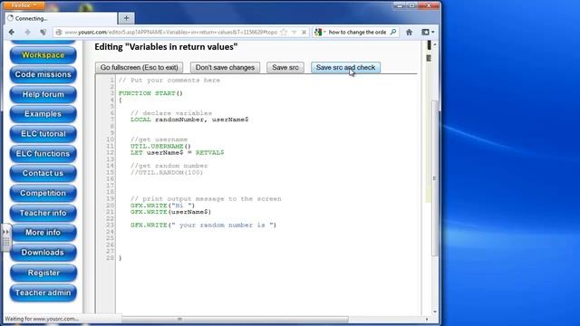This screenshot has height=326, width=580.
Task: Open ELC functions reference
Action: 43,153
